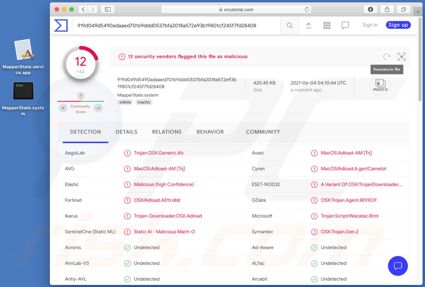Image resolution: width=425 pixels, height=287 pixels.
Task: Show Safari tab overview
Action: pyautogui.click(x=403, y=10)
